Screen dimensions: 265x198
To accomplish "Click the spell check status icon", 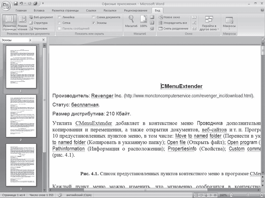I will [x=60, y=195].
